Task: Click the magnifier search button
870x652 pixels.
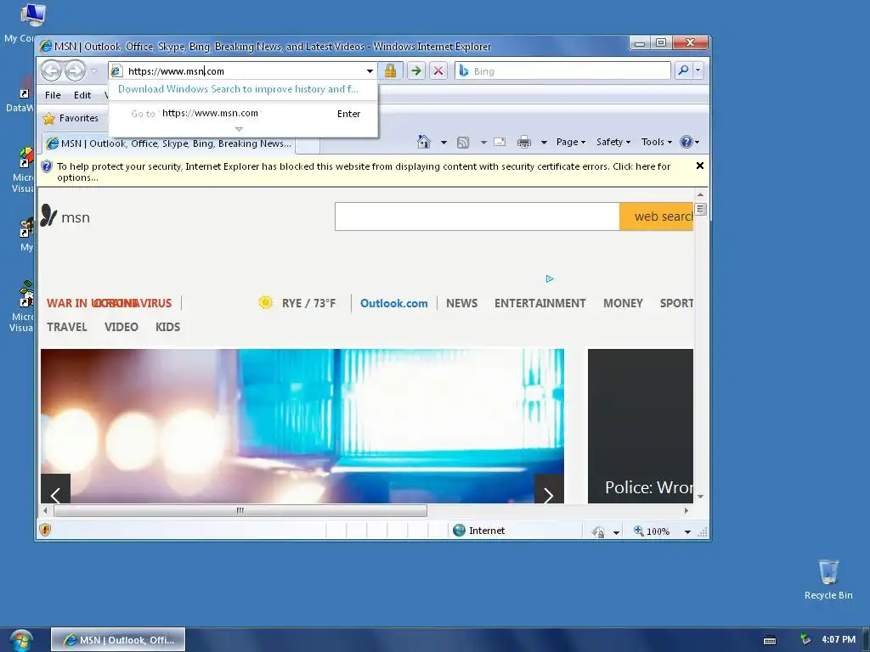Action: coord(684,70)
